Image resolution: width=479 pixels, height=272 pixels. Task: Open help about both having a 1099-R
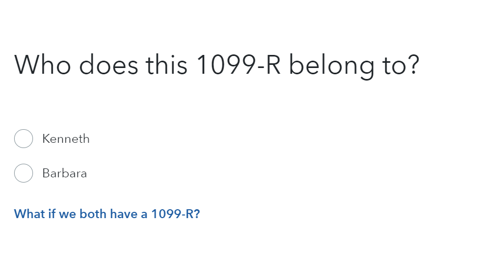click(x=107, y=213)
